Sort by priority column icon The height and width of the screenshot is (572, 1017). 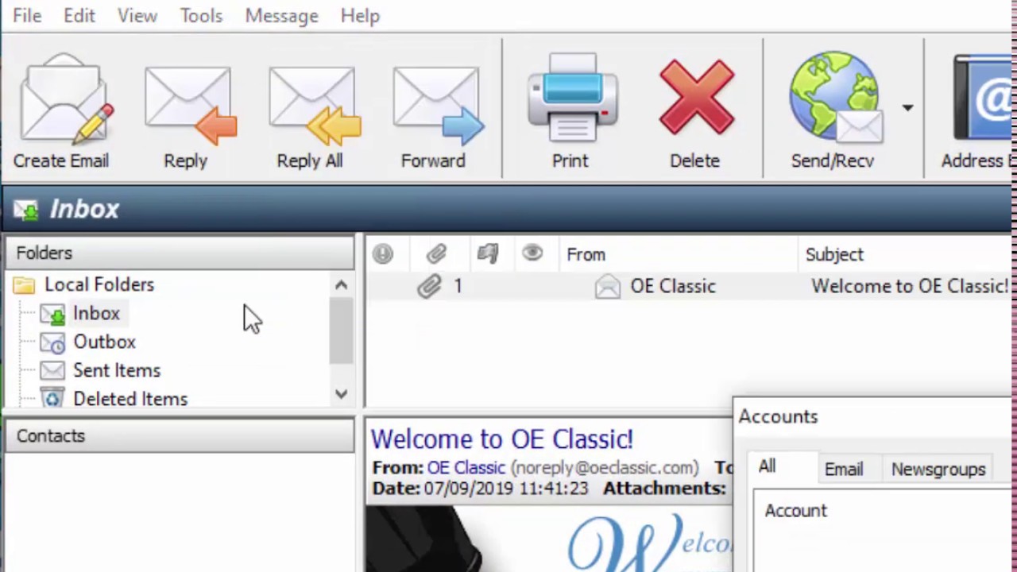click(x=383, y=254)
